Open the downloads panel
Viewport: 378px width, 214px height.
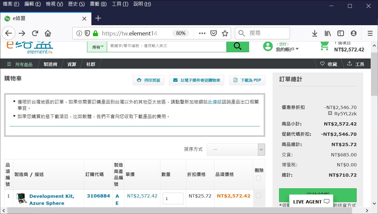(x=314, y=33)
